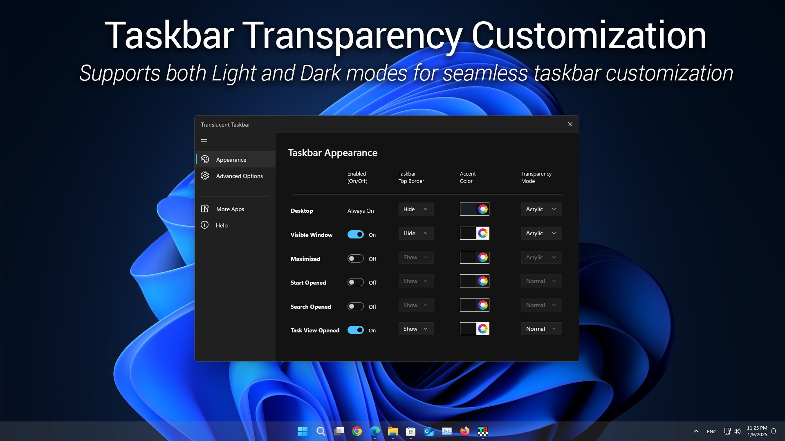The height and width of the screenshot is (441, 785).
Task: Click the Firefox icon in the taskbar
Action: (465, 431)
